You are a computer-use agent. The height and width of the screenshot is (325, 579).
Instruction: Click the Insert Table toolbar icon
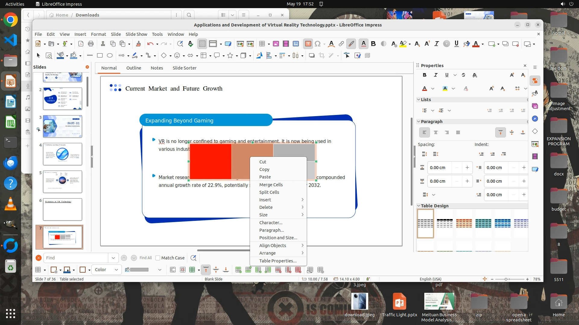[x=262, y=44]
